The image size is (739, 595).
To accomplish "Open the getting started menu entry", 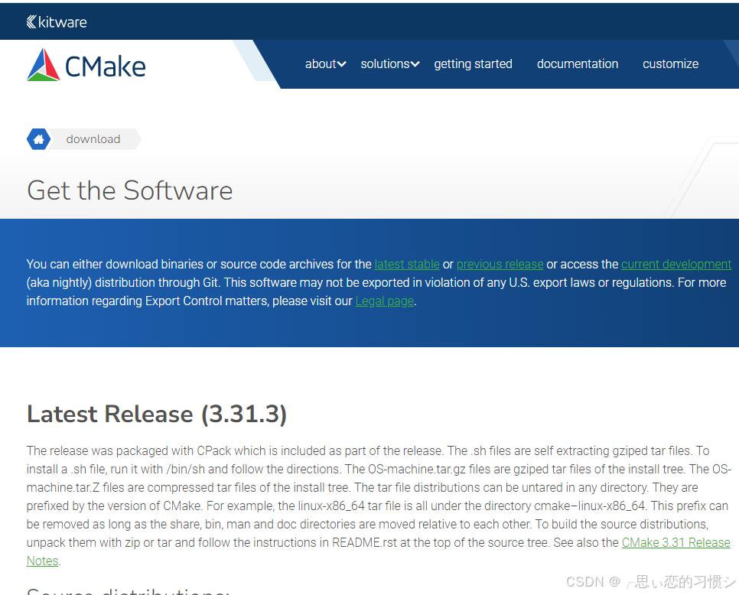I will pyautogui.click(x=473, y=64).
